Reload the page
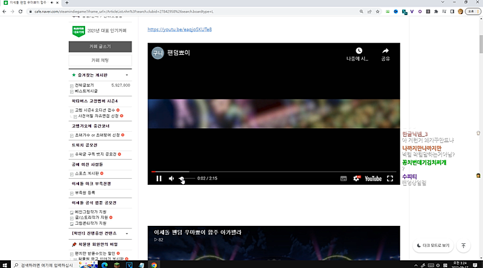The width and height of the screenshot is (483, 268). click(x=21, y=11)
